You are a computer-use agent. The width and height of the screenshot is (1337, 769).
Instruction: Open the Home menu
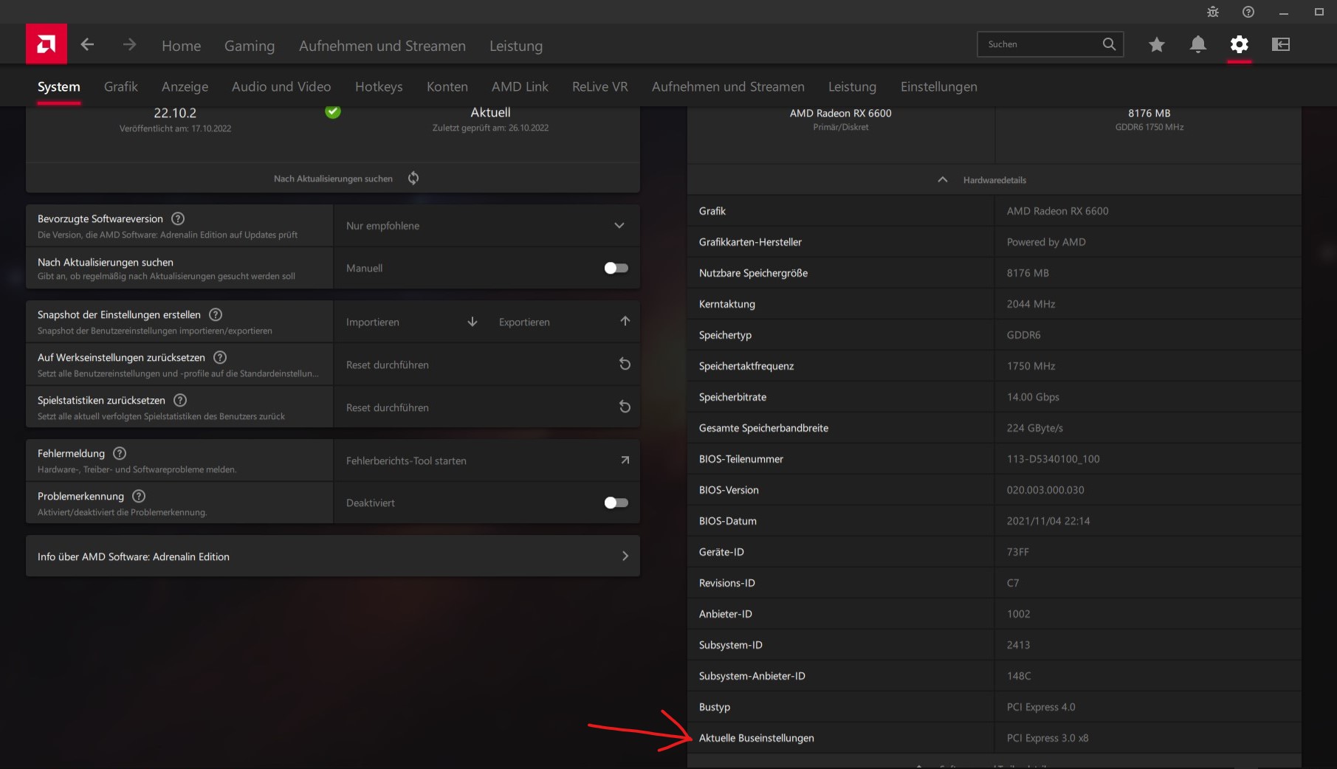182,46
